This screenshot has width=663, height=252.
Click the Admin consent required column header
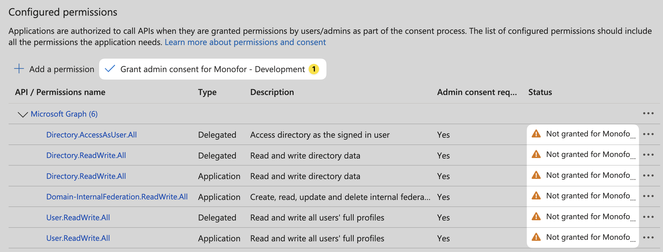click(477, 92)
